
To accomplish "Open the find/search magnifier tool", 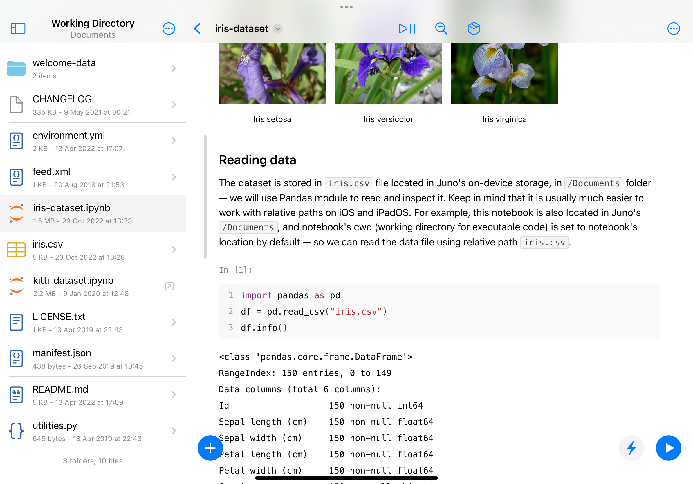I will [x=441, y=29].
